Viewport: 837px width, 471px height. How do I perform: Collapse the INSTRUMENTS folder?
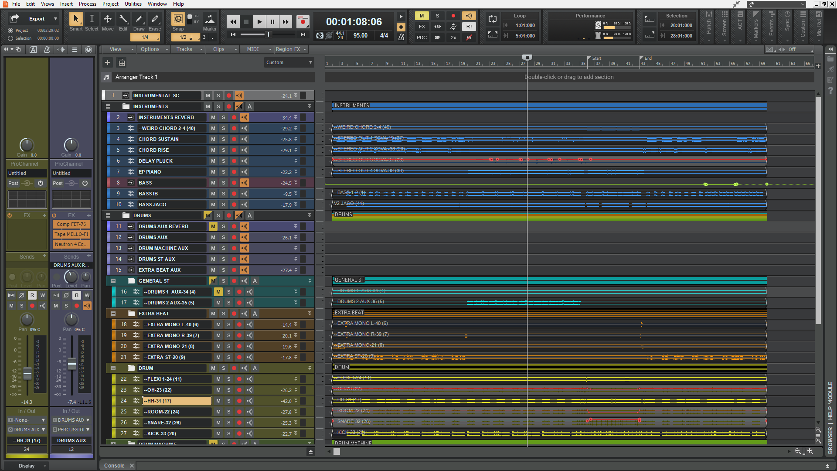point(108,106)
